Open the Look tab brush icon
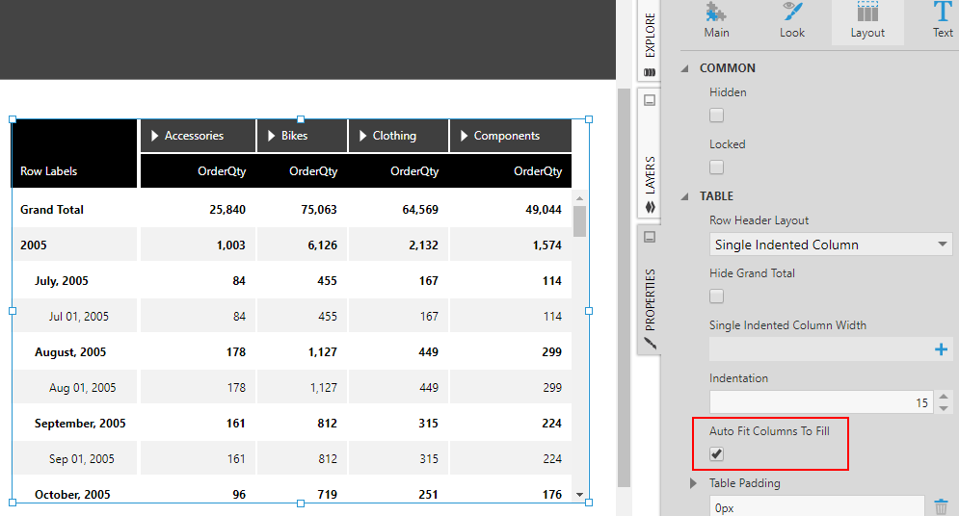The height and width of the screenshot is (516, 959). tap(792, 13)
